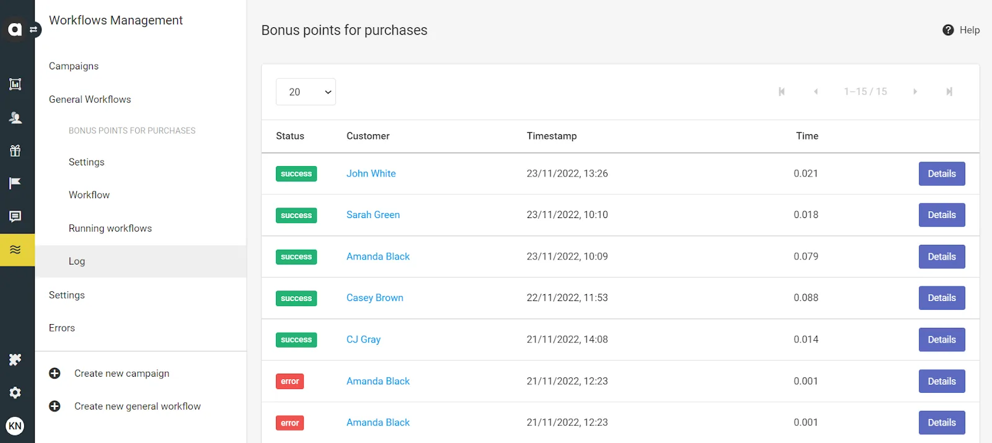Image resolution: width=992 pixels, height=443 pixels.
Task: Open the messages chat icon in sidebar
Action: (15, 216)
